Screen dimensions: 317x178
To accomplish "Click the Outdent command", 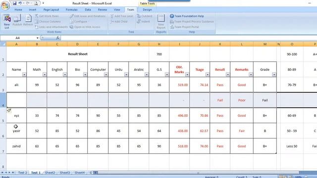I will coord(144,16).
